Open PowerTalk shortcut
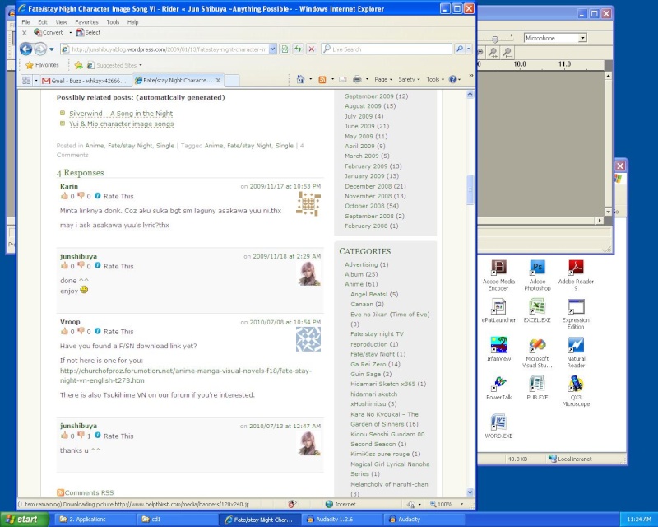658x527 pixels. tap(498, 388)
